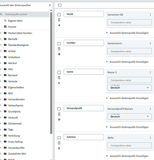Image resolution: width=154 pixels, height=160 pixels.
Task: Click the Artikel folder icon
Action: click(x=5, y=51)
